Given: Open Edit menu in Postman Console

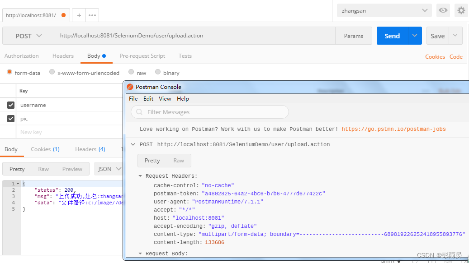Looking at the screenshot, I should click(148, 99).
